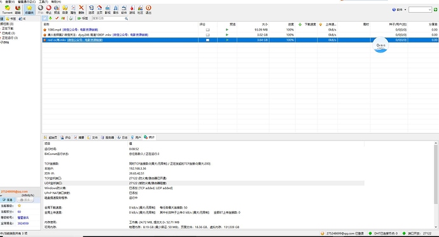Delete the selected task using the red X
This screenshot has width=439, height=237.
point(81,10)
